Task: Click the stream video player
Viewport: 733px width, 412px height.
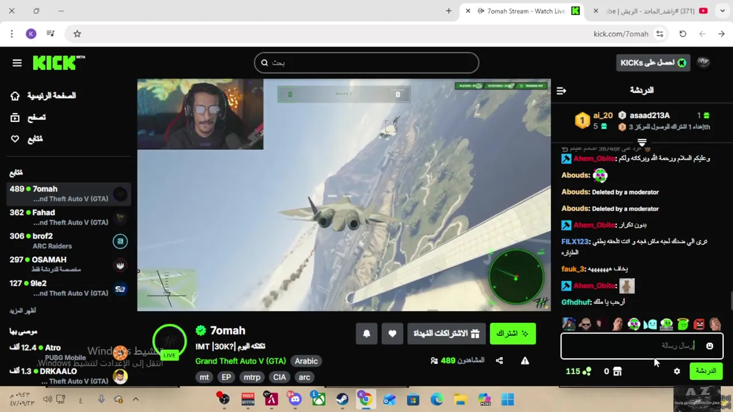Action: pos(344,195)
